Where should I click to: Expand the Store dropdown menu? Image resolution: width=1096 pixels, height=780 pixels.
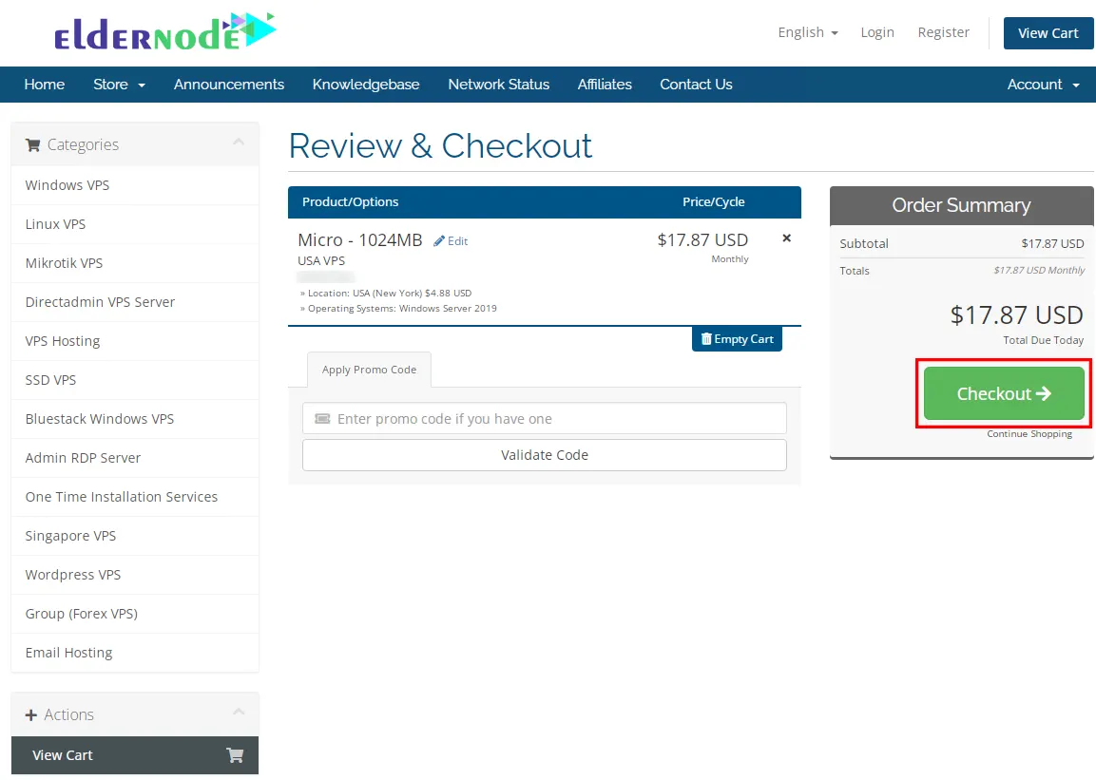click(x=118, y=85)
